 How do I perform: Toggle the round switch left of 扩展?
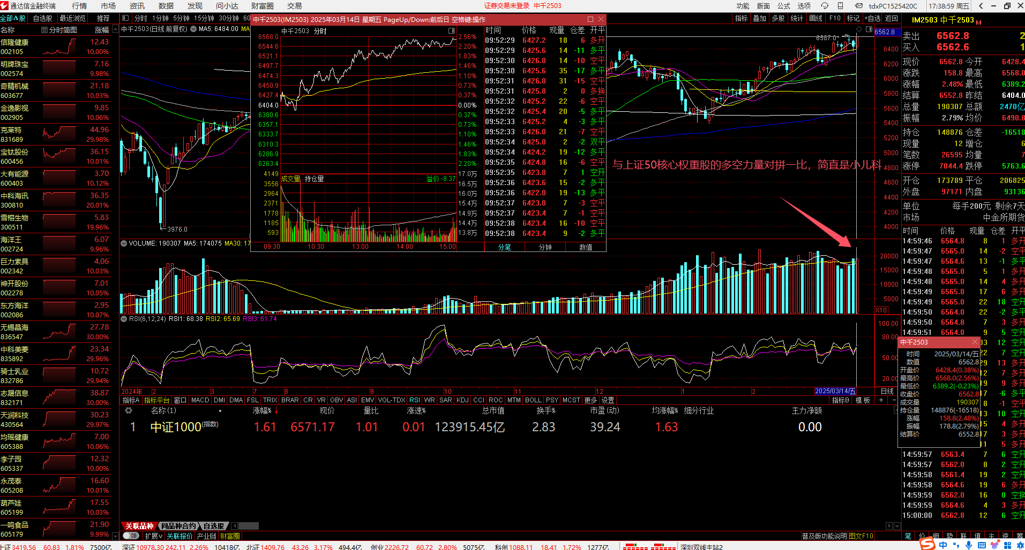point(130,536)
